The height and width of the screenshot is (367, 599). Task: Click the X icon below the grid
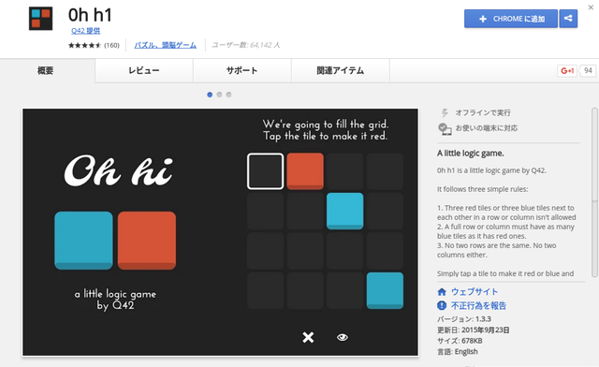[308, 337]
